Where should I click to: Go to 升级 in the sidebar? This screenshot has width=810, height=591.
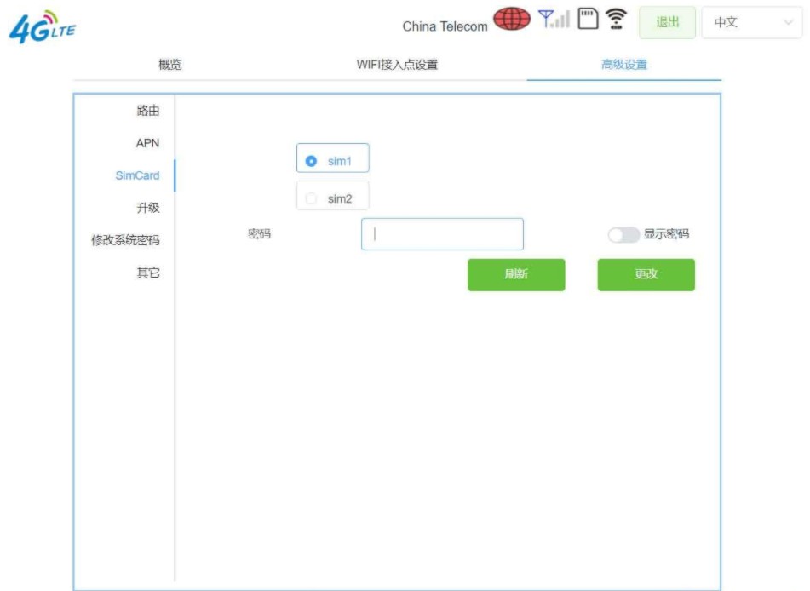(x=148, y=208)
